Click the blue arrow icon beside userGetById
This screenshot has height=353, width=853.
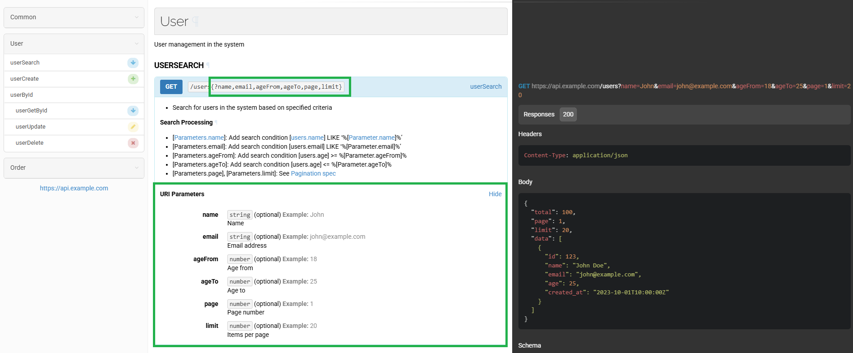pyautogui.click(x=133, y=111)
